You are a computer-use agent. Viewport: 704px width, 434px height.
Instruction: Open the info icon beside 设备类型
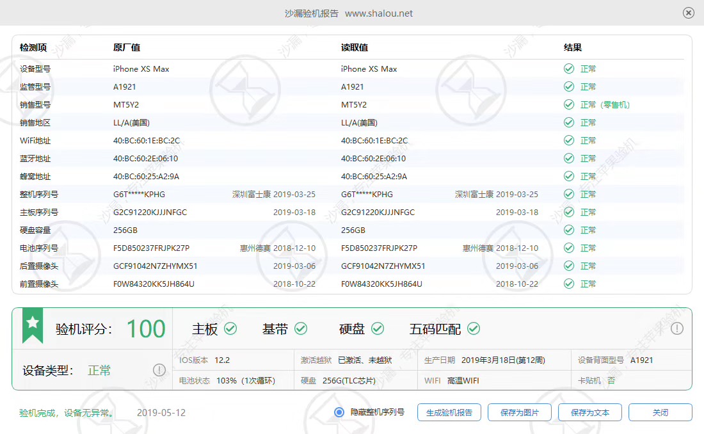[x=159, y=370]
